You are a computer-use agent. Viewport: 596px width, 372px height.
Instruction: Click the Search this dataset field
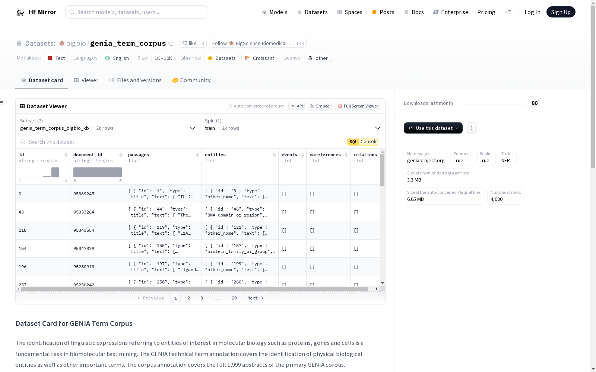181,142
